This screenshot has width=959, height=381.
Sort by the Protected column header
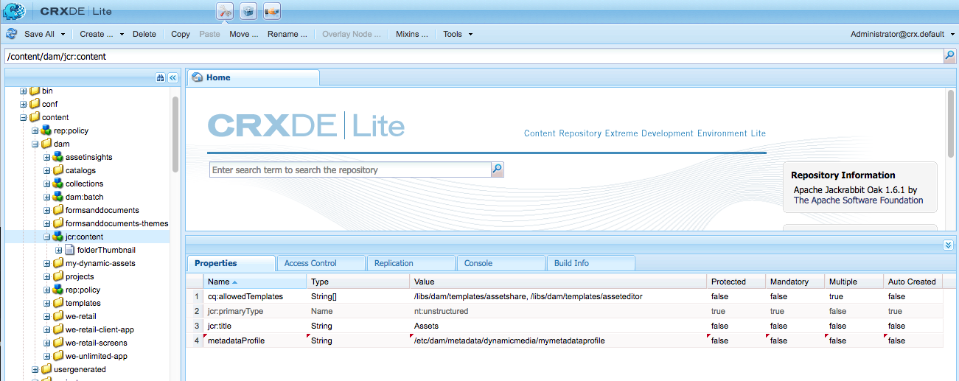point(736,282)
